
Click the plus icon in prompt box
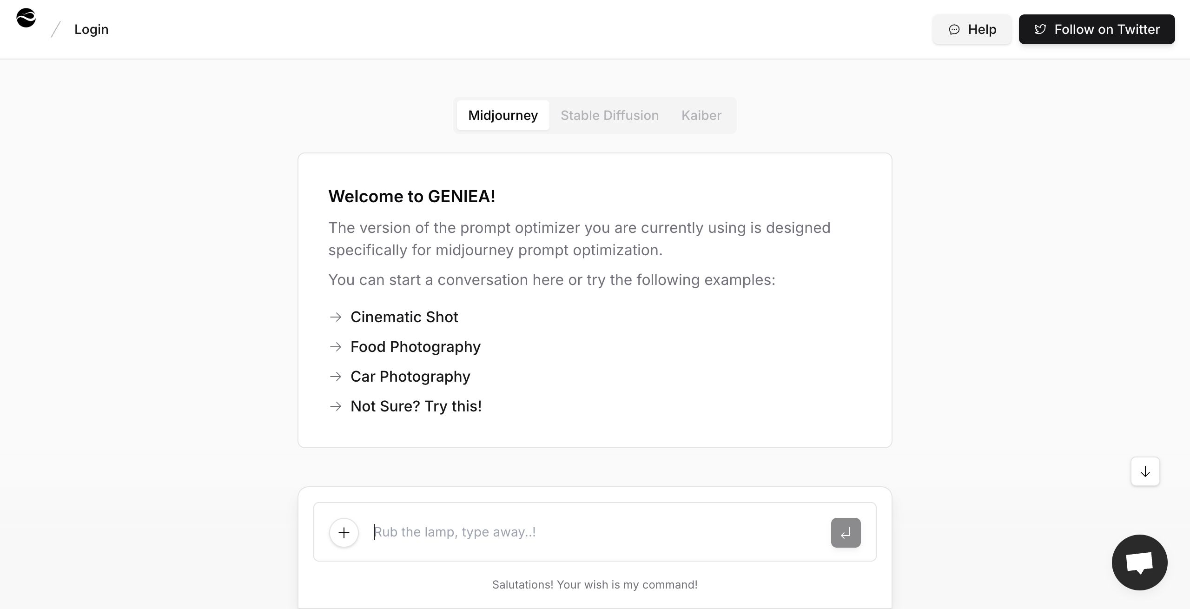pos(344,532)
